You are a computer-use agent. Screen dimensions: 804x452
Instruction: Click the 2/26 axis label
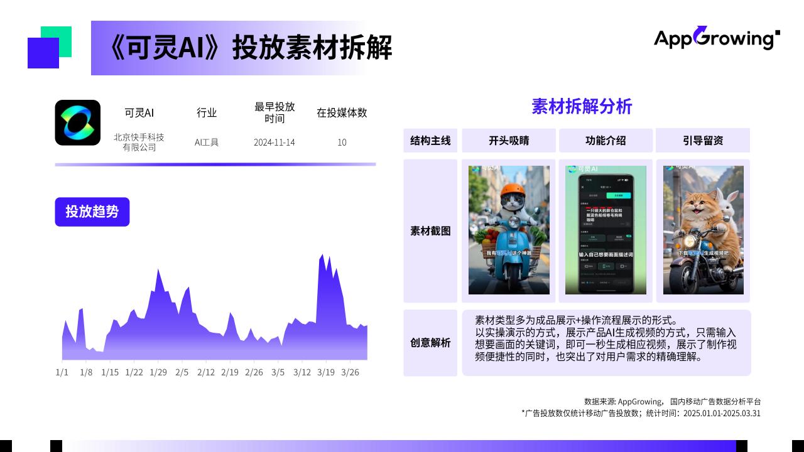click(x=254, y=372)
